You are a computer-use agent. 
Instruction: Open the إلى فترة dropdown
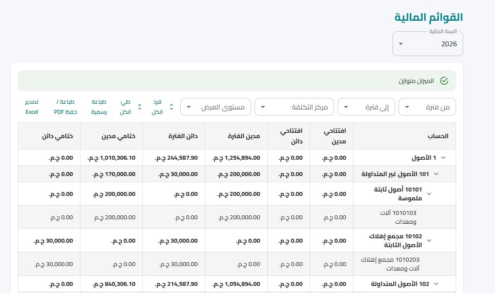coord(366,107)
